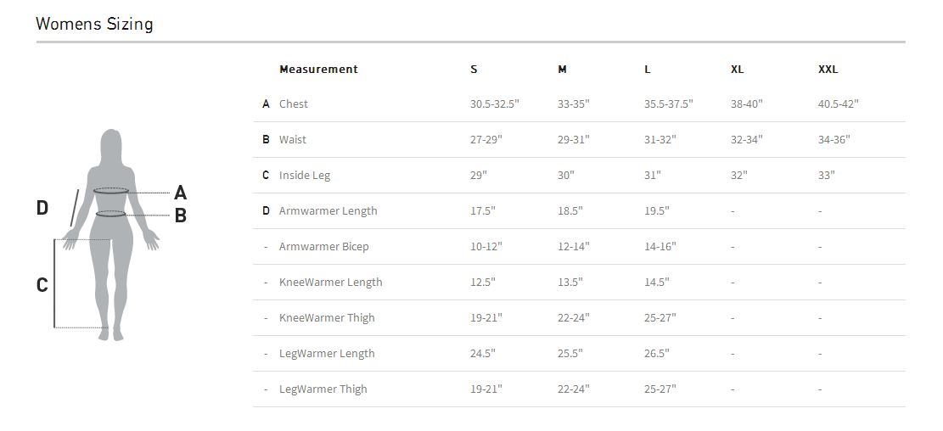The height and width of the screenshot is (431, 943).
Task: Select the XL size column header
Action: coord(737,70)
